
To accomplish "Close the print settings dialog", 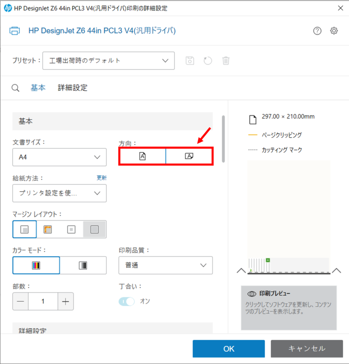I will pos(340,8).
